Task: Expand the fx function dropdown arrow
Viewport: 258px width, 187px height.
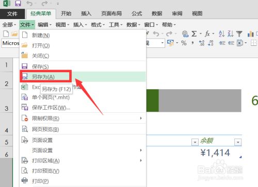Action: [214, 34]
